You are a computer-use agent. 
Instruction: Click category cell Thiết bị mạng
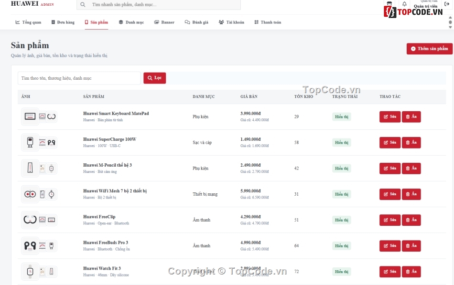[x=205, y=194]
